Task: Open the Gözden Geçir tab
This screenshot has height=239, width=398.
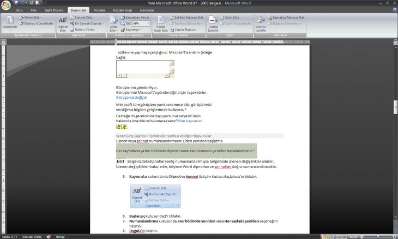Action: (123, 10)
